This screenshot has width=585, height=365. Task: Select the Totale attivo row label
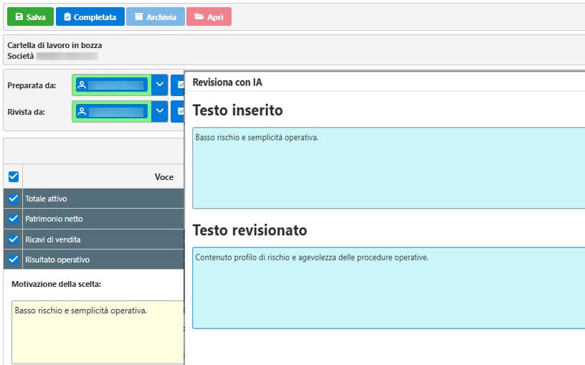pyautogui.click(x=46, y=199)
